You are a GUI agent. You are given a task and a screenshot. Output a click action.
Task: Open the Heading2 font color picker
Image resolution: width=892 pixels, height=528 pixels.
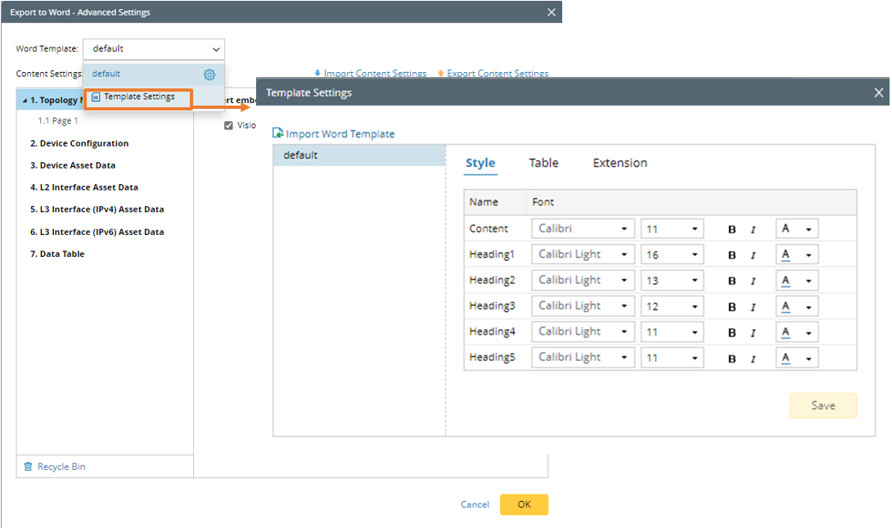pyautogui.click(x=796, y=281)
